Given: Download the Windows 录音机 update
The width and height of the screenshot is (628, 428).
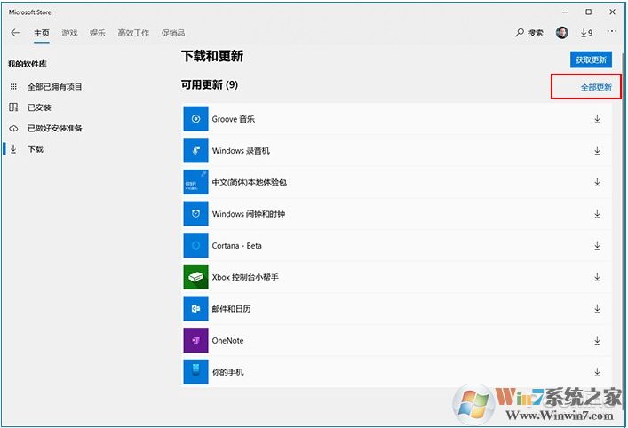Looking at the screenshot, I should coord(597,151).
